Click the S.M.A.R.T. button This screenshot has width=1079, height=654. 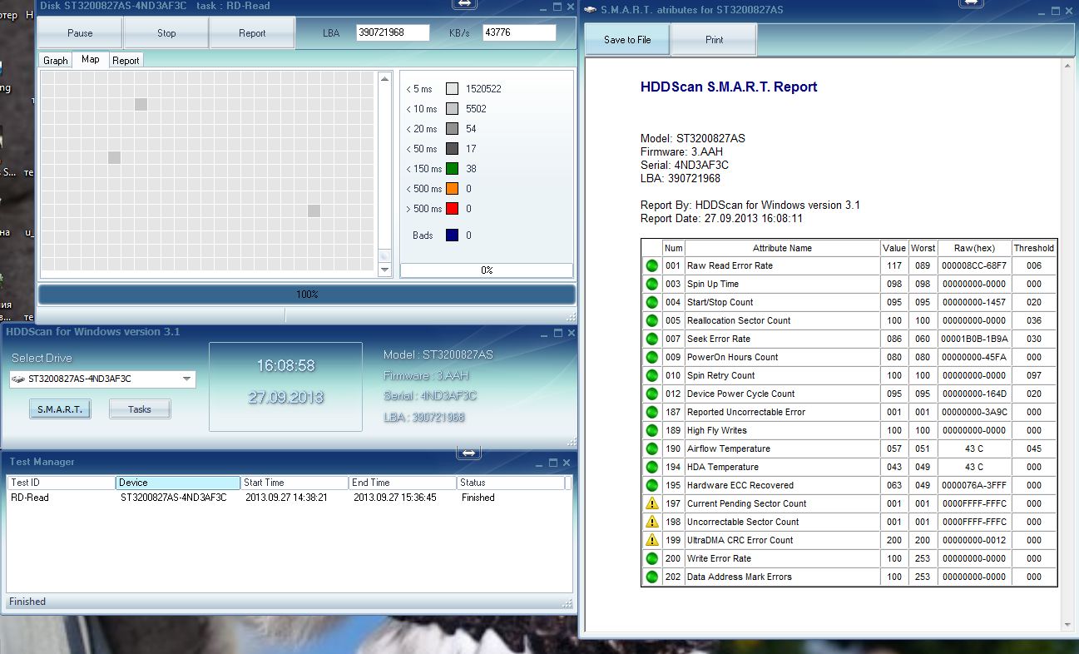60,409
